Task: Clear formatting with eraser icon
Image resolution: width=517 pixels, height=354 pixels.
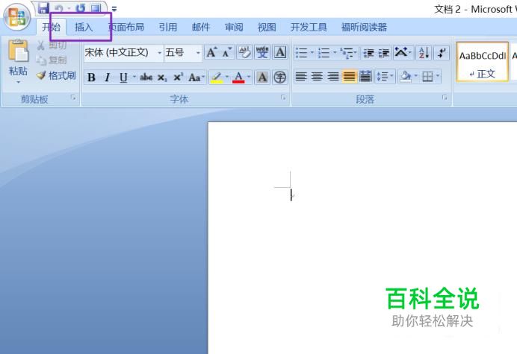Action: pyautogui.click(x=244, y=53)
